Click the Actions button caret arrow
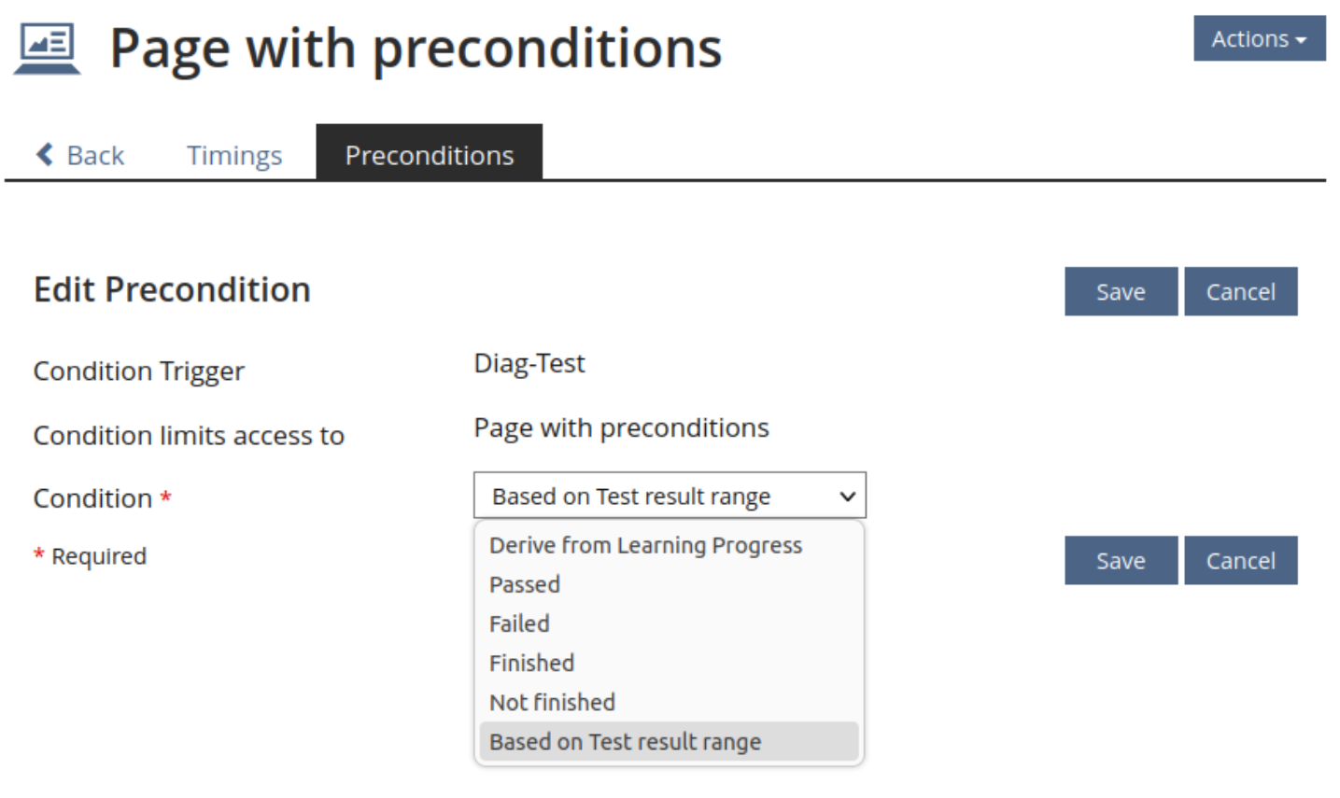 coord(1302,40)
